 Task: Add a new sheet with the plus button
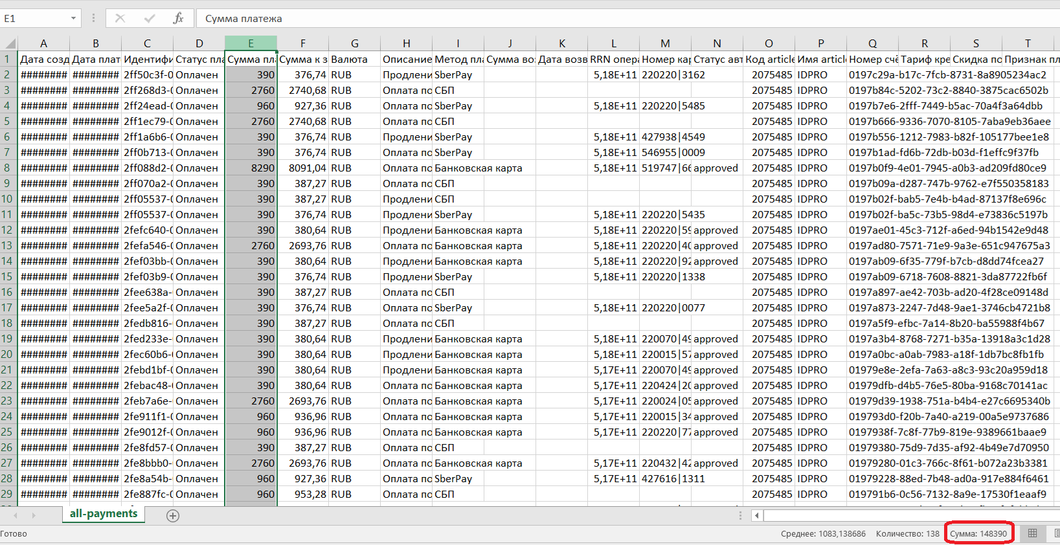[173, 516]
